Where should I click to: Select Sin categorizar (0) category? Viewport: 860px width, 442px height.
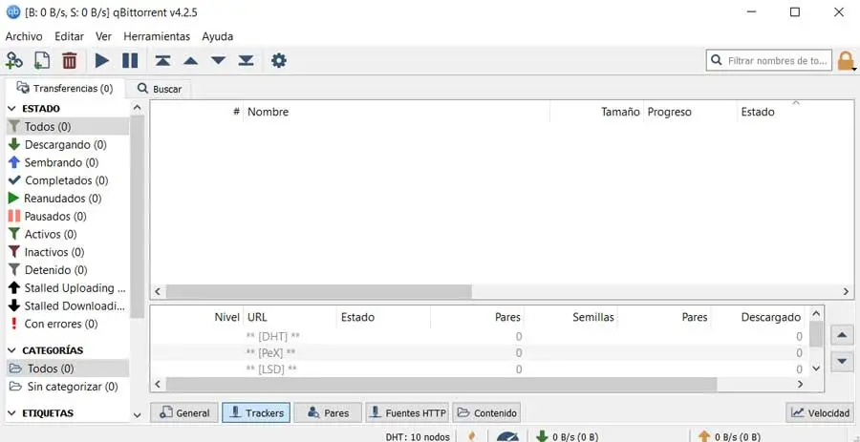point(68,387)
